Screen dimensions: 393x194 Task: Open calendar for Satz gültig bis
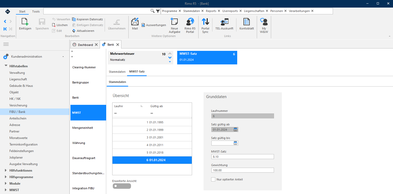[235, 143]
